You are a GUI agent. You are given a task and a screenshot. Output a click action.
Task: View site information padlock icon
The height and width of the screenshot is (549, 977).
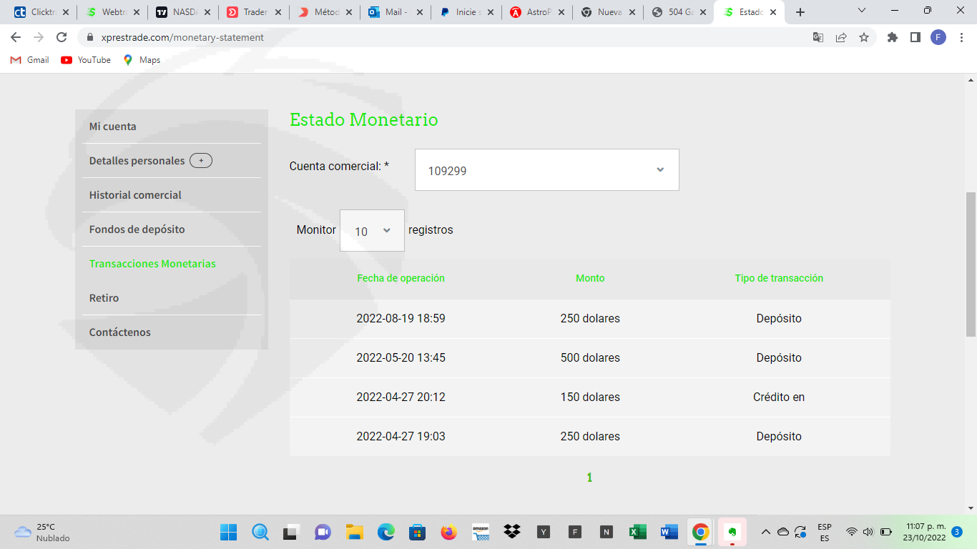pyautogui.click(x=90, y=37)
